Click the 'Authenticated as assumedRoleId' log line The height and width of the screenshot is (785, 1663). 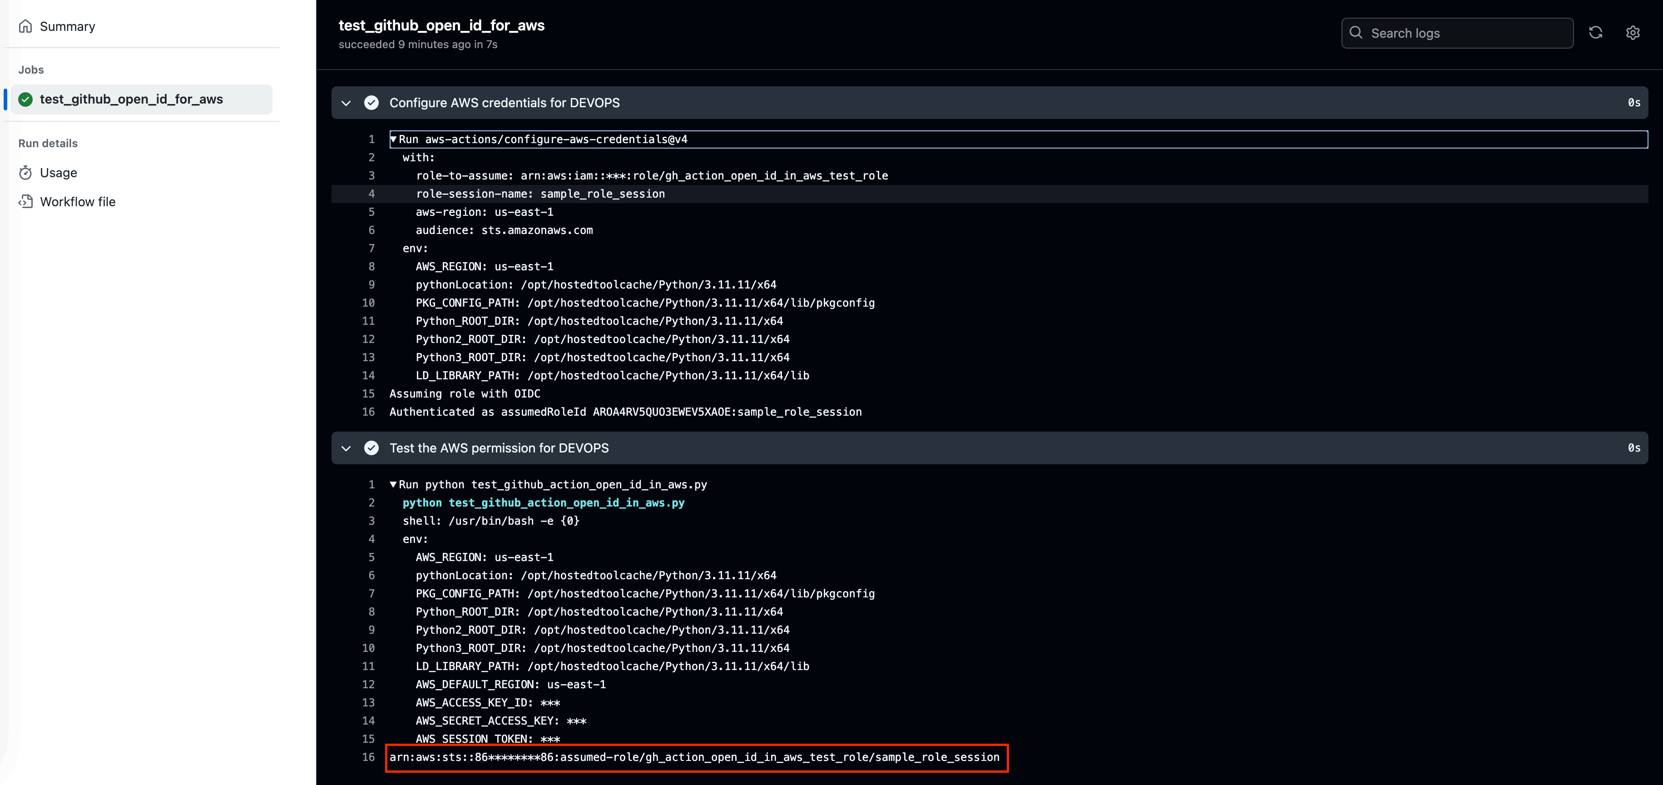click(x=626, y=412)
